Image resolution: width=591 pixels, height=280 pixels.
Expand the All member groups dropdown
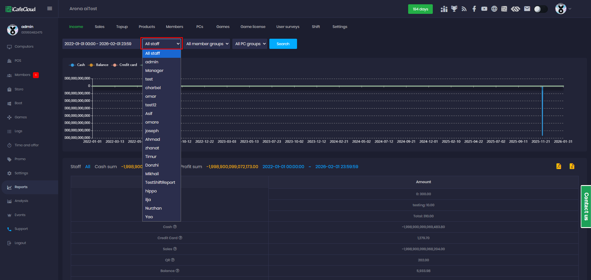pyautogui.click(x=207, y=44)
